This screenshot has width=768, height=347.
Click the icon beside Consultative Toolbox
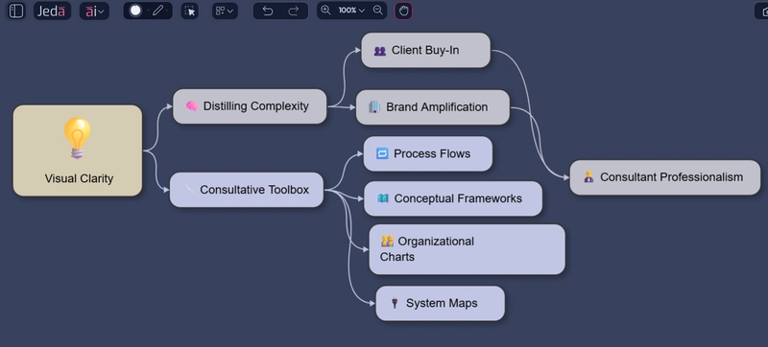189,190
